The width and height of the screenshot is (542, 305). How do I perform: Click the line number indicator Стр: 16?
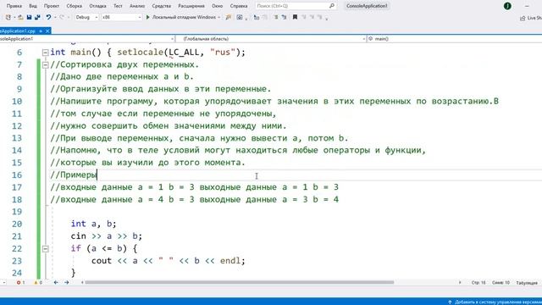pos(478,283)
